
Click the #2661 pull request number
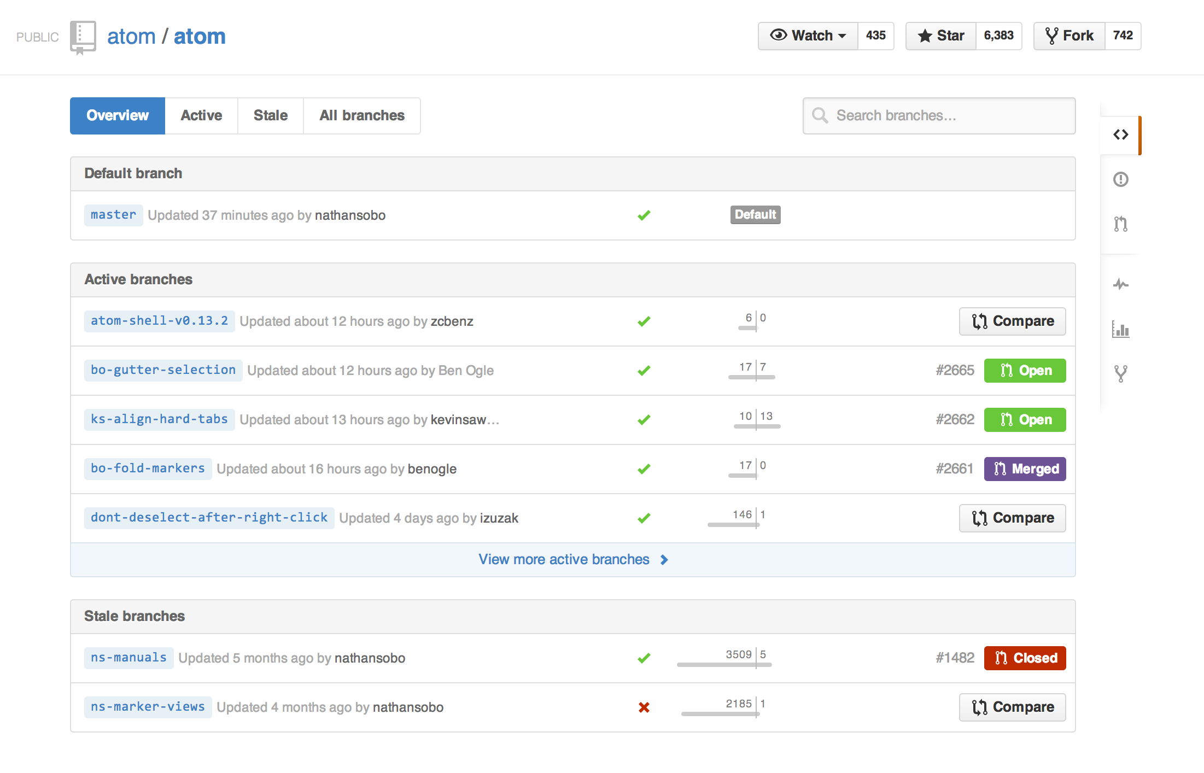point(955,469)
